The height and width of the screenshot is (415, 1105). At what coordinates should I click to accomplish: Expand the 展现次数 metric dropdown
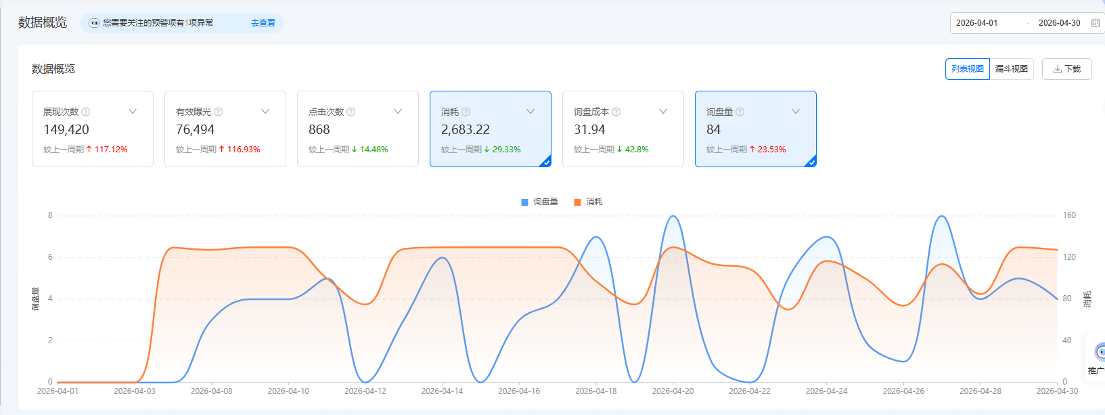[x=133, y=112]
